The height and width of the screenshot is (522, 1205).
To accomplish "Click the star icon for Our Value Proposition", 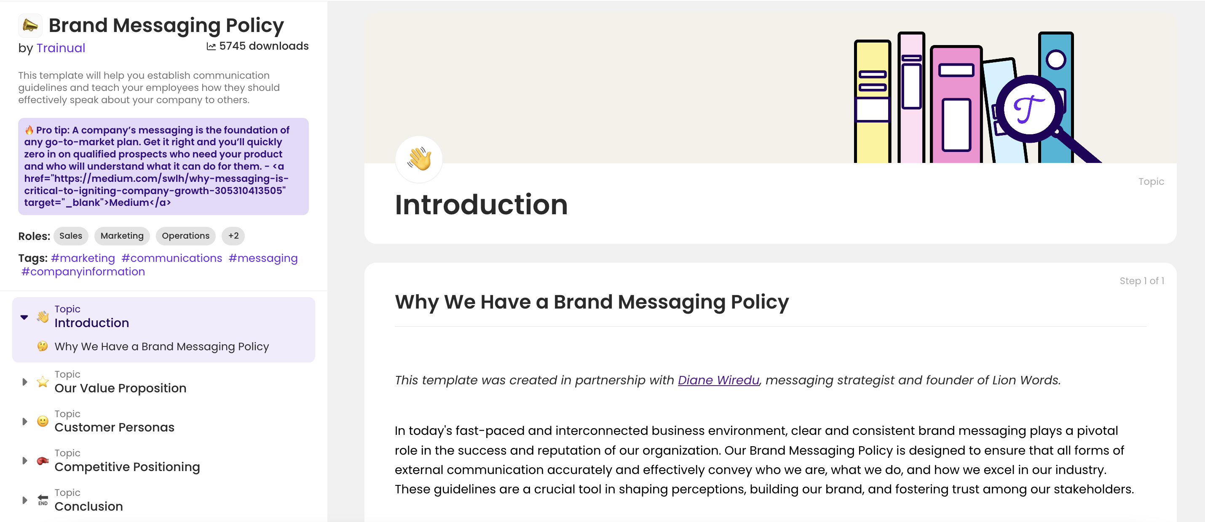I will pyautogui.click(x=43, y=381).
